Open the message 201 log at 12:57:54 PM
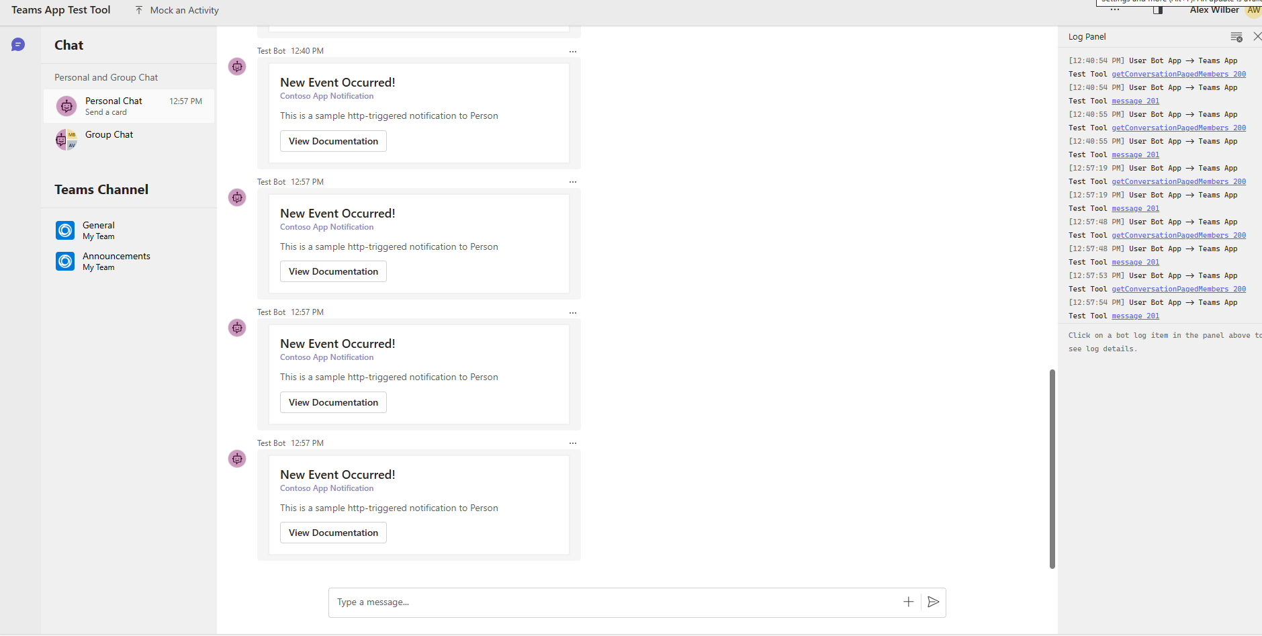Viewport: 1262px width, 636px height. (1135, 316)
